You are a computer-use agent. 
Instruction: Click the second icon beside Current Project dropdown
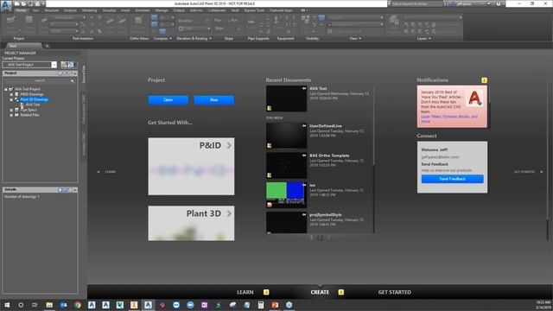click(71, 65)
